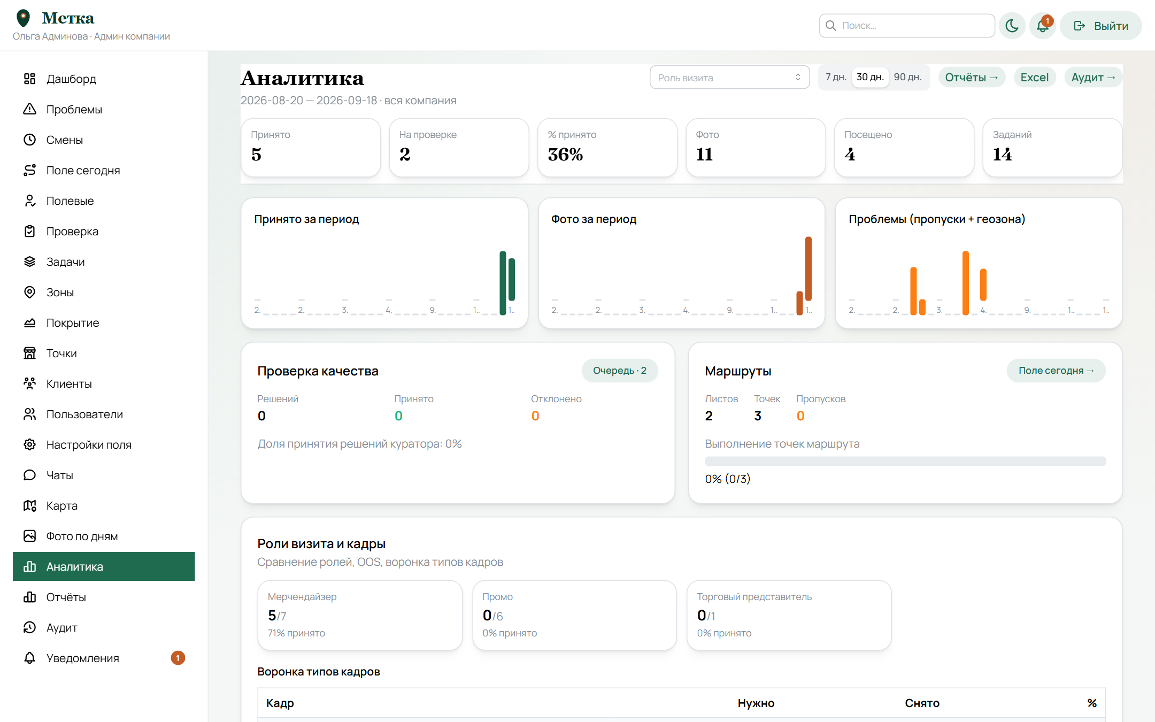Open notifications via header bell icon

tap(1042, 26)
